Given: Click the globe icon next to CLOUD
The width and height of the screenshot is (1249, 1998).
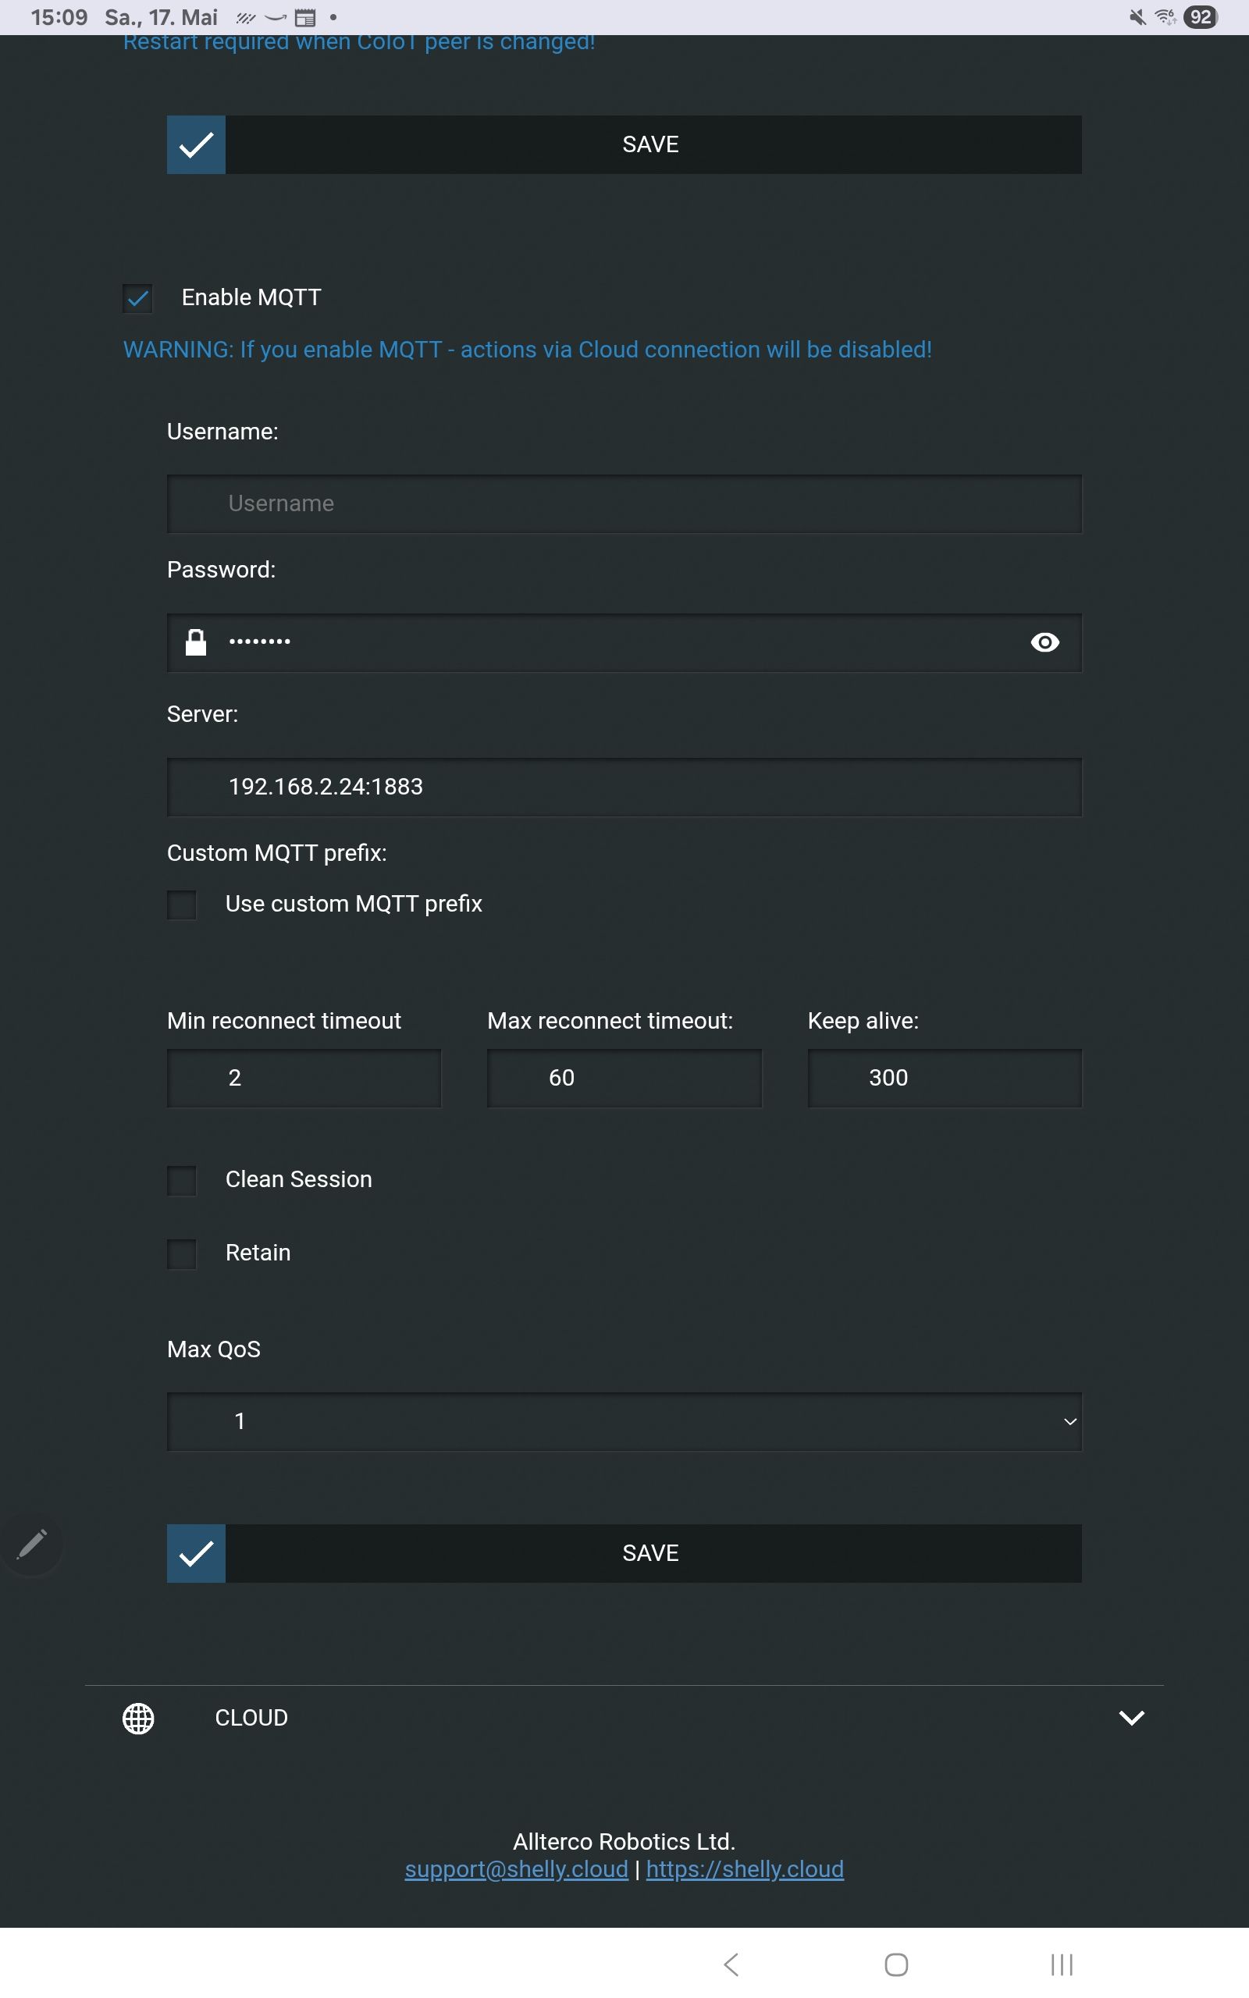Looking at the screenshot, I should tap(138, 1718).
